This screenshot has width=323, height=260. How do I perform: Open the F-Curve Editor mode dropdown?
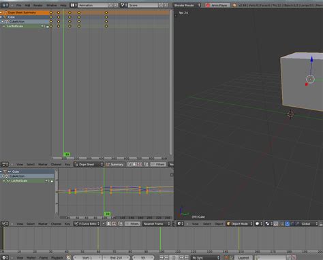(87, 224)
